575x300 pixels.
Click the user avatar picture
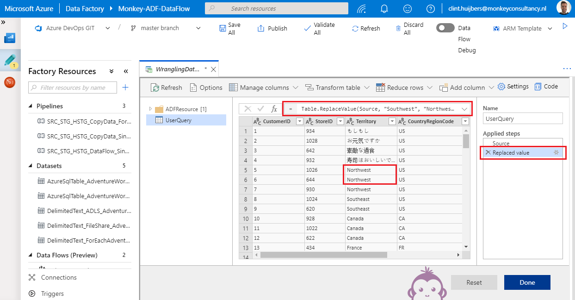click(x=563, y=8)
